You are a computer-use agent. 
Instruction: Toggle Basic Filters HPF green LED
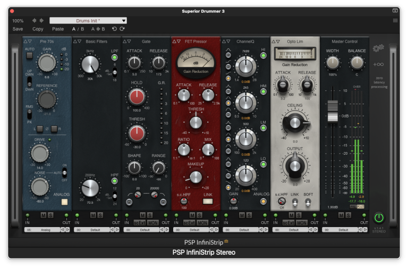click(114, 181)
